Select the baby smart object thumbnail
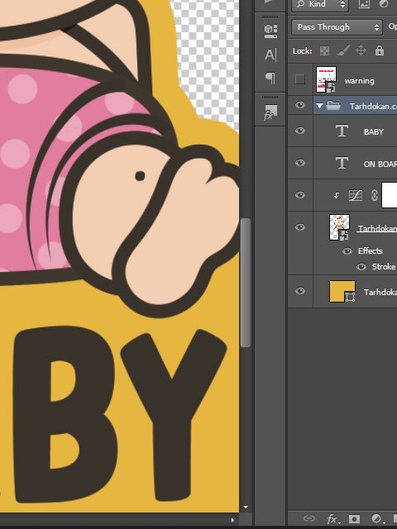 (x=339, y=227)
